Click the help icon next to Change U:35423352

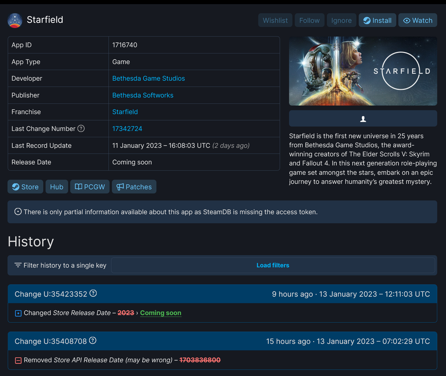tap(93, 293)
